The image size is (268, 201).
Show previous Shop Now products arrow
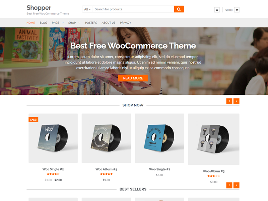(x=229, y=101)
